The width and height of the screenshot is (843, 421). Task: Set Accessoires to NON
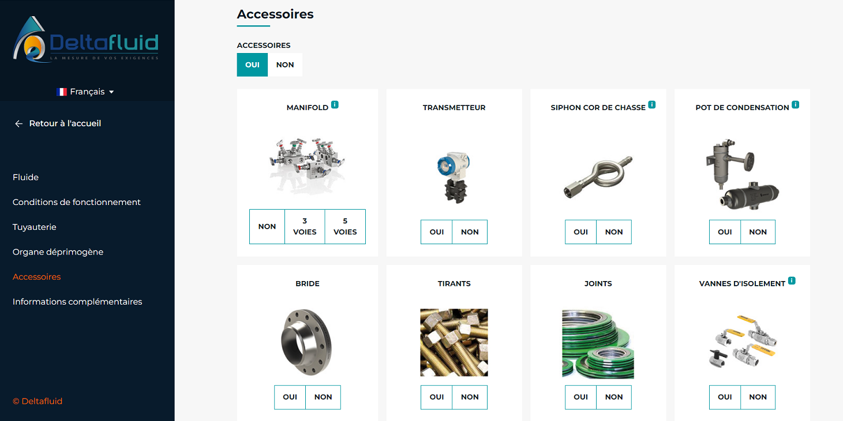pyautogui.click(x=285, y=65)
